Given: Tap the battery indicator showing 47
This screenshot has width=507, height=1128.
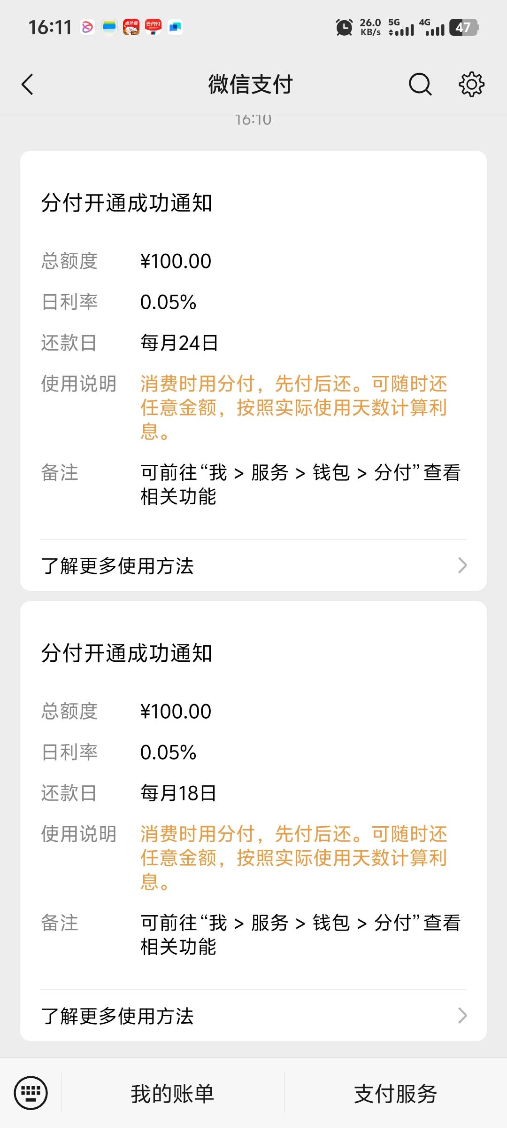Looking at the screenshot, I should (x=463, y=27).
